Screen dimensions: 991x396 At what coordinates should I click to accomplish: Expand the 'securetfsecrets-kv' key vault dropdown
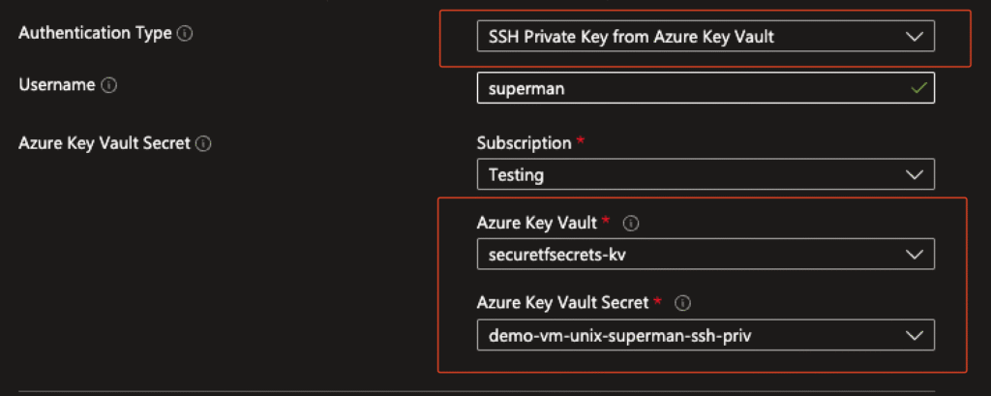(705, 255)
